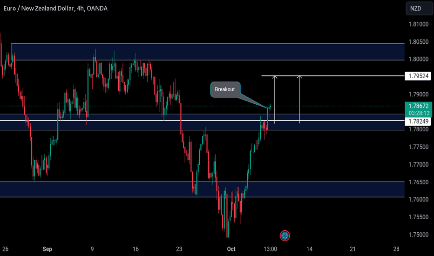This screenshot has height=256, width=434.
Task: Click the 1.76000 price axis value
Action: (418, 200)
